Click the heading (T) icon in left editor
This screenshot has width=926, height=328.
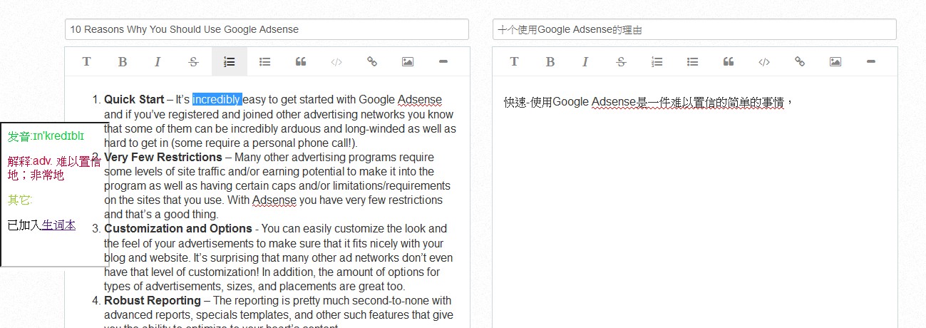coord(86,62)
